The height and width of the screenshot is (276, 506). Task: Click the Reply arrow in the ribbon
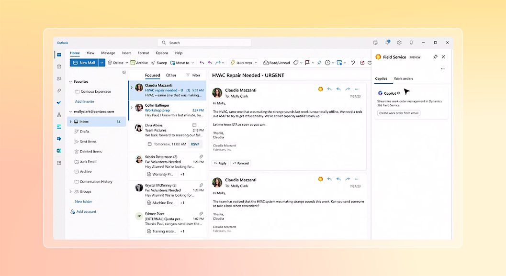202,63
